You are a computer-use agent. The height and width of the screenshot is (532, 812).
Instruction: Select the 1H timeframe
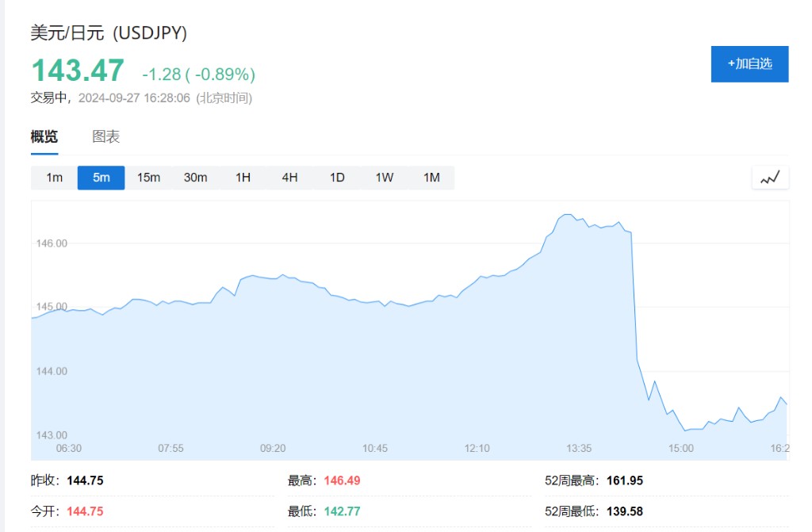tap(243, 178)
